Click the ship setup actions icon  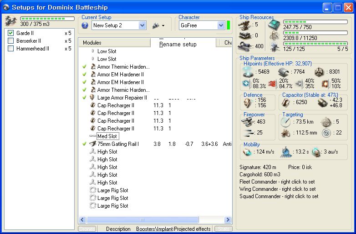click(155, 25)
